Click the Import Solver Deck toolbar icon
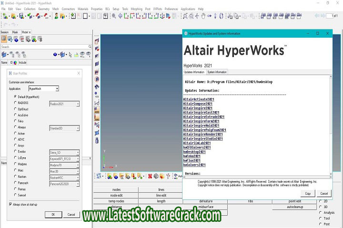This screenshot has height=228, width=343. (x=30, y=16)
